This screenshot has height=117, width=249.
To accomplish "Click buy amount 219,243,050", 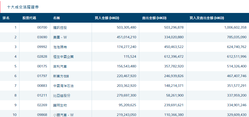I will click(126, 115).
